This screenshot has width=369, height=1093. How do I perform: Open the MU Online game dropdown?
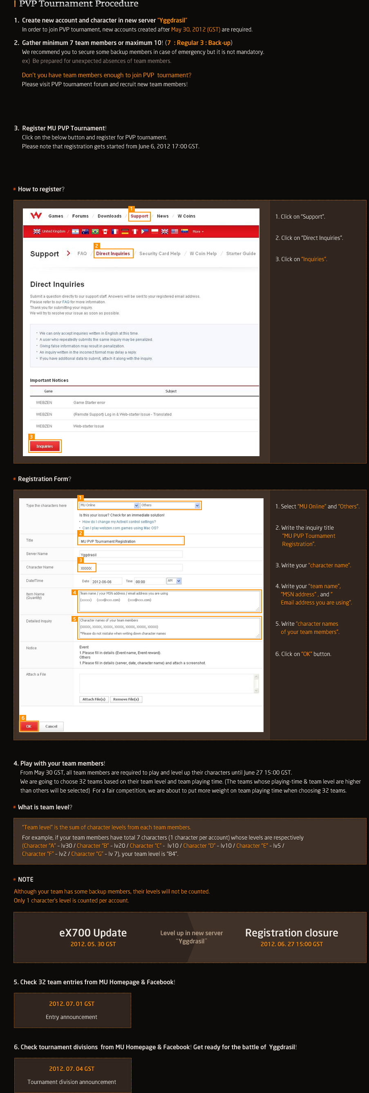coord(110,505)
